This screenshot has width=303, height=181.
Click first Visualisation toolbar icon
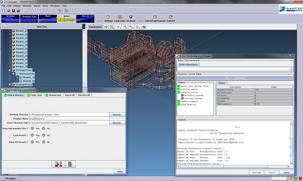pos(106,27)
